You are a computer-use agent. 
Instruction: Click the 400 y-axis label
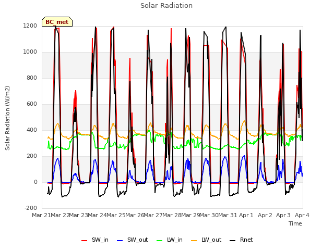click(32, 130)
